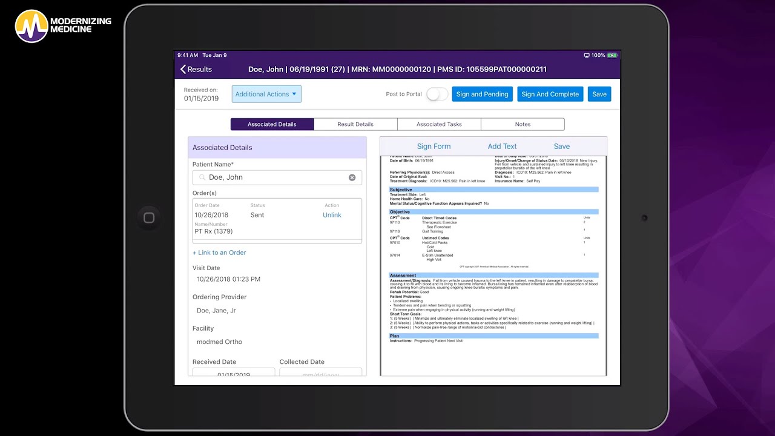The height and width of the screenshot is (436, 775).
Task: Tap the iPad home button
Action: point(149,218)
